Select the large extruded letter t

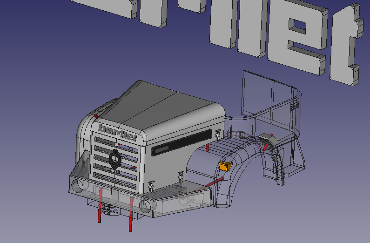pos(346,45)
